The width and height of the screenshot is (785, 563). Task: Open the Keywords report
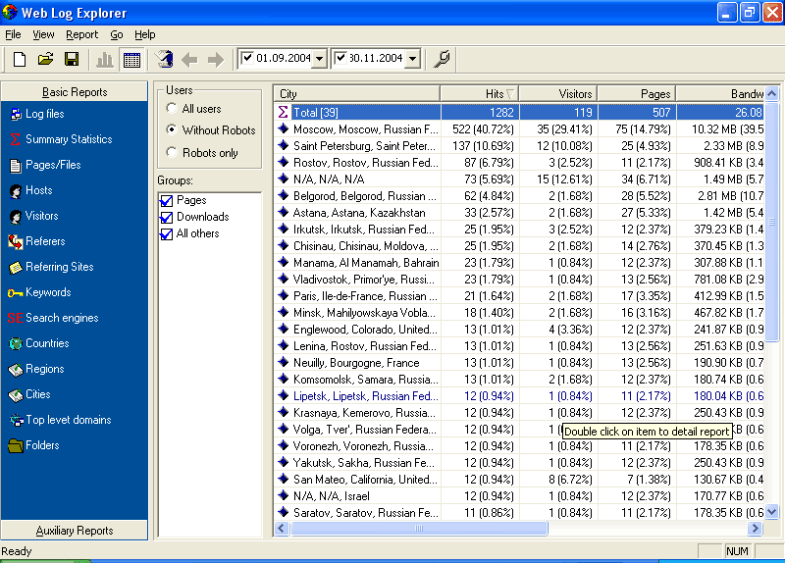[x=39, y=292]
